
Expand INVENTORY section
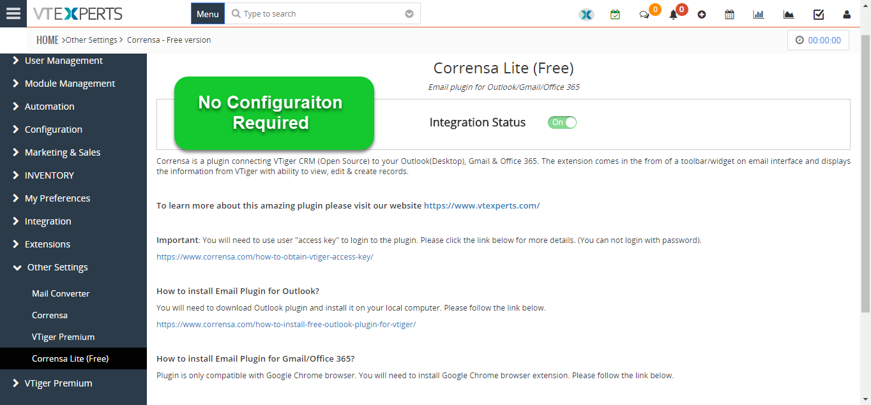[73, 175]
